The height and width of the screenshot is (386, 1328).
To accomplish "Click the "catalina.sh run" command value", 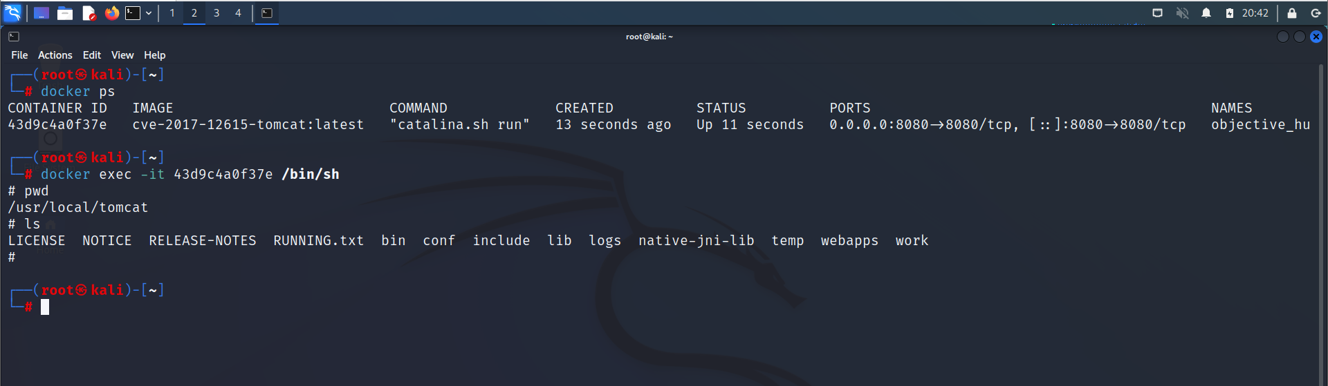I will pos(460,124).
